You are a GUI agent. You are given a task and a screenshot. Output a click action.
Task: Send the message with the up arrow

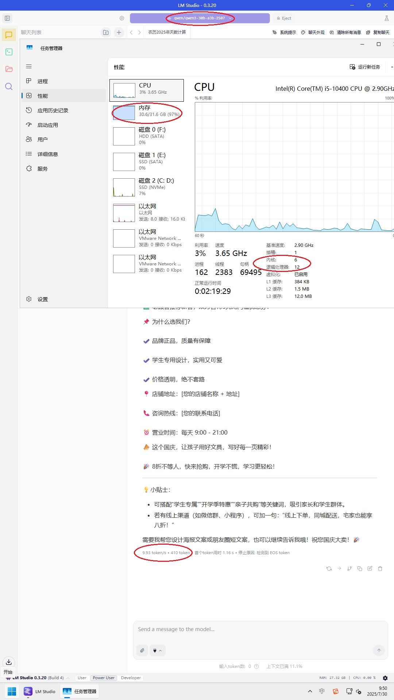point(379,650)
